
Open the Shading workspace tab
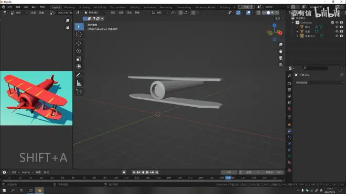(135, 7)
